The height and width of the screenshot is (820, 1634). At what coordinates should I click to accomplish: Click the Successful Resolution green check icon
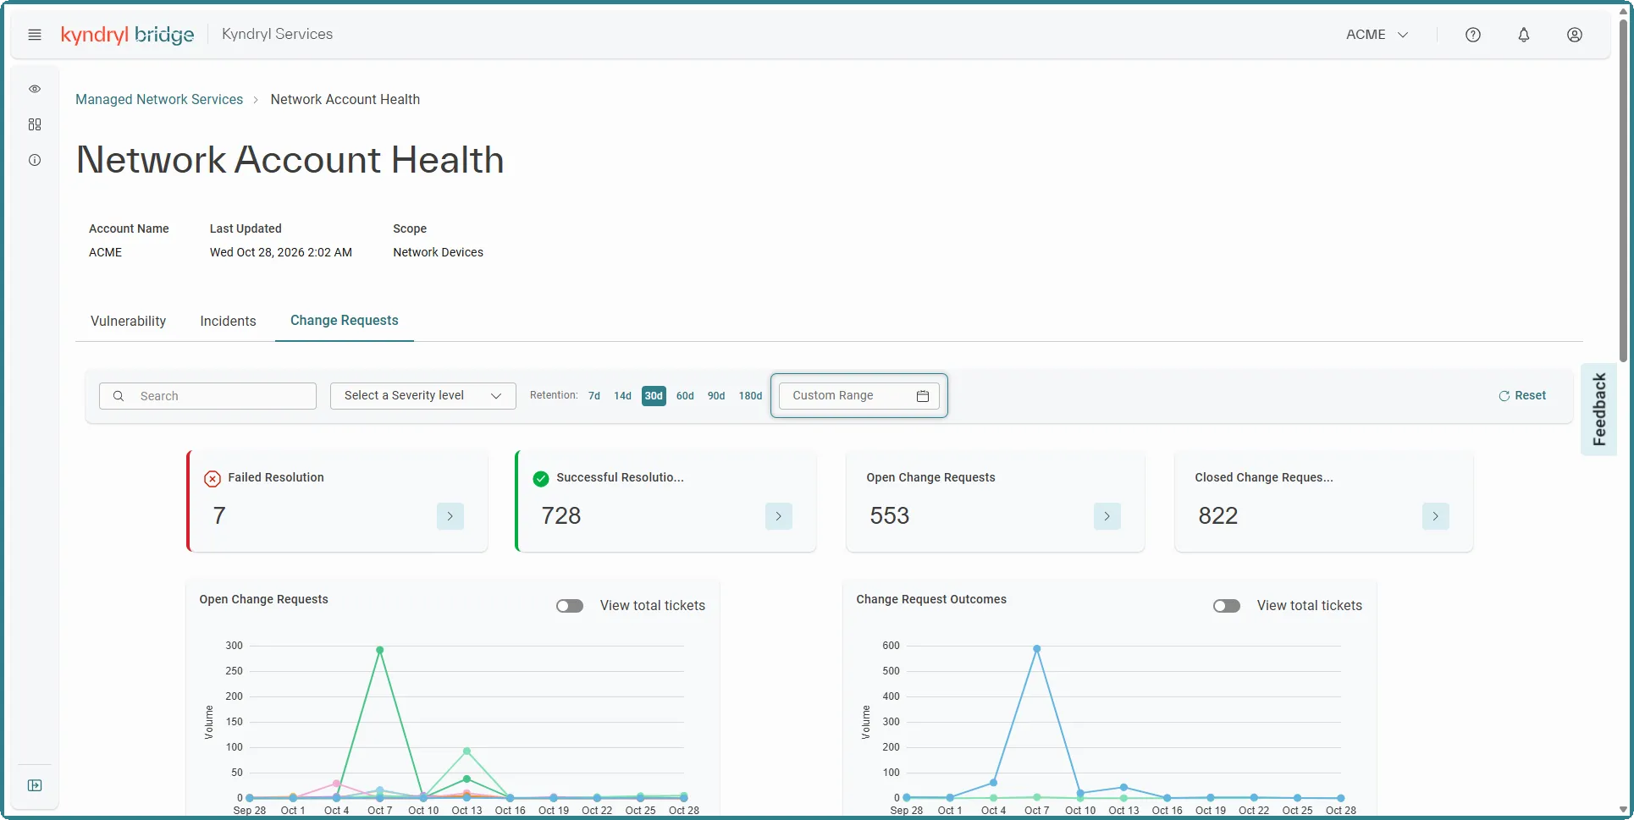[x=541, y=479]
